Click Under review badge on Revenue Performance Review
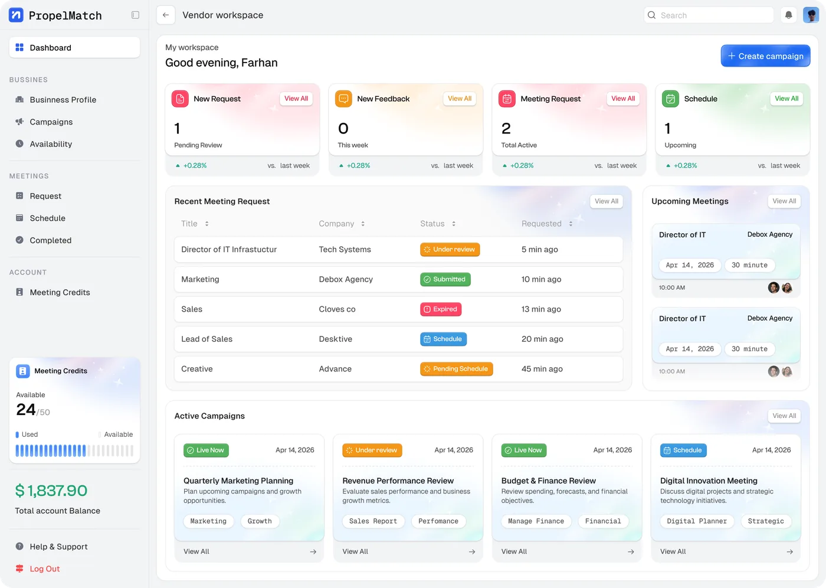The width and height of the screenshot is (826, 588). point(372,450)
